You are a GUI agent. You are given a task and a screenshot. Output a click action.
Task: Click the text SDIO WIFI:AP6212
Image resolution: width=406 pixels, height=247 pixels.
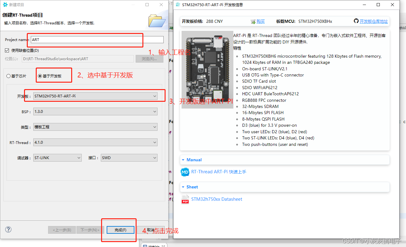pyautogui.click(x=260, y=88)
